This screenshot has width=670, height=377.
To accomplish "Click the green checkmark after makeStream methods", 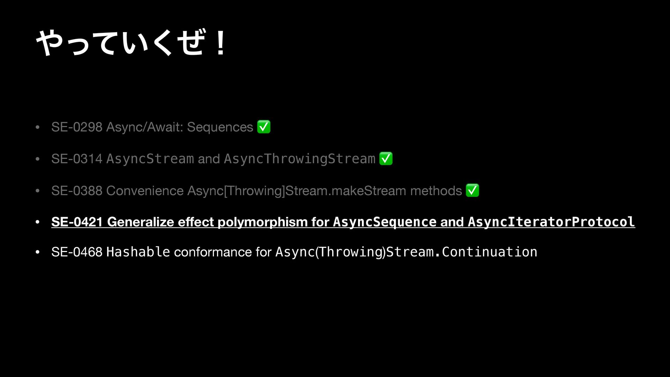I will point(472,190).
